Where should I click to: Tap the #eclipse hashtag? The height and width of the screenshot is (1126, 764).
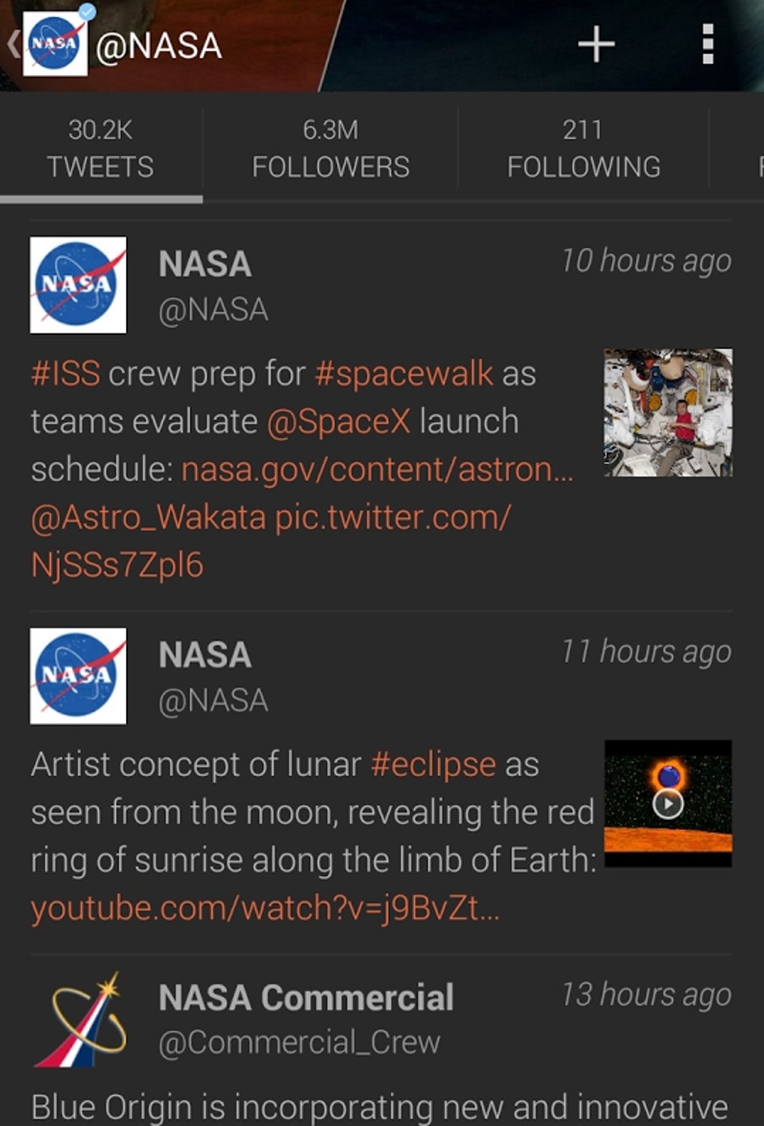[x=433, y=764]
